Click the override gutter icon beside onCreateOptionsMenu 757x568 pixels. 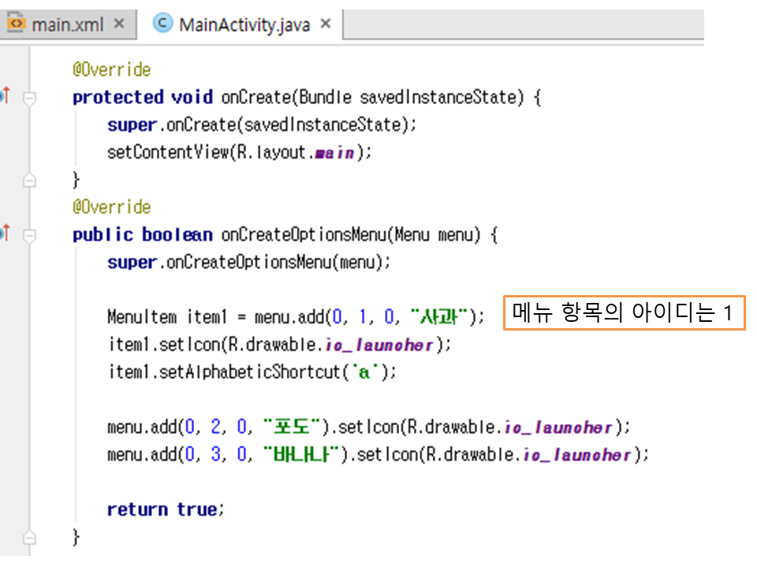(x=5, y=234)
